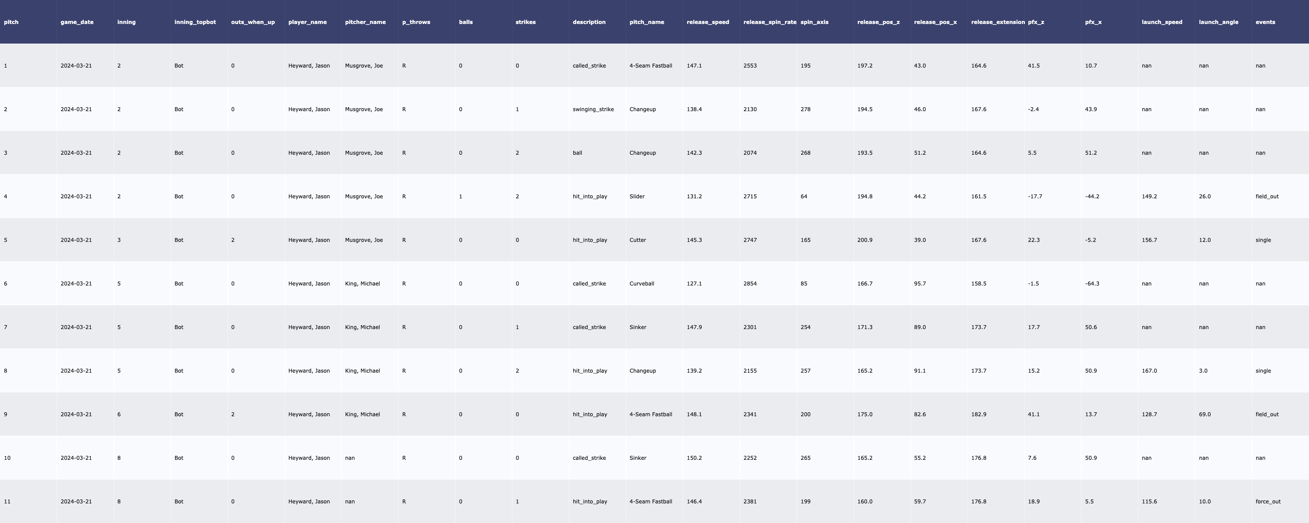The image size is (1309, 523).
Task: Select the 69.0 launch angle cell
Action: 1204,415
